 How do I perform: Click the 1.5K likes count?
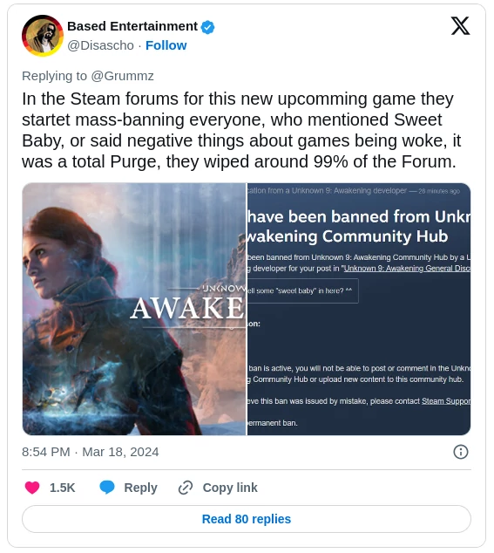coord(62,488)
